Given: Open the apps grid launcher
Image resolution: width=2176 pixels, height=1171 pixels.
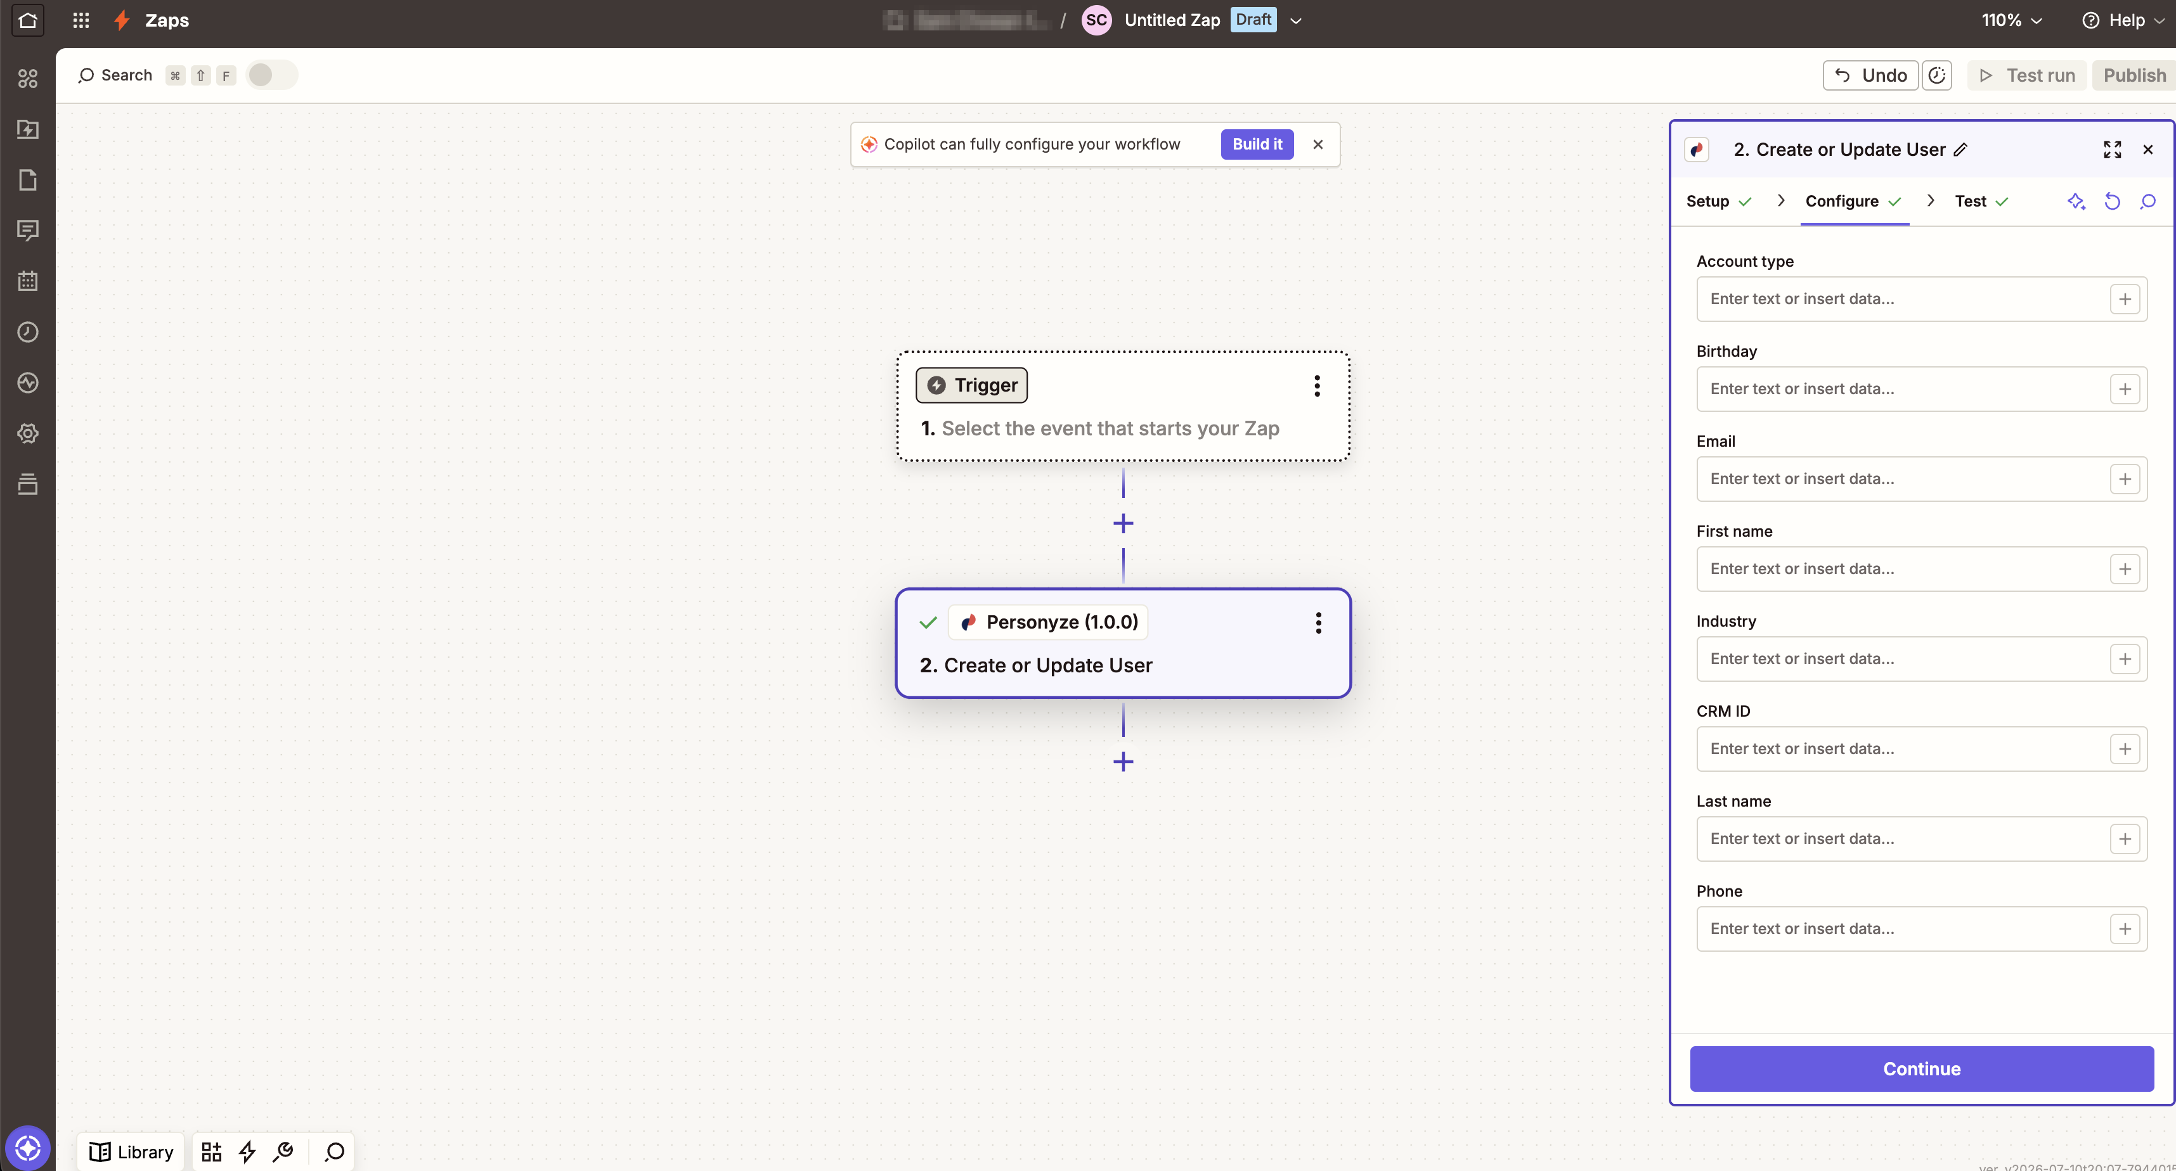Looking at the screenshot, I should tap(81, 20).
